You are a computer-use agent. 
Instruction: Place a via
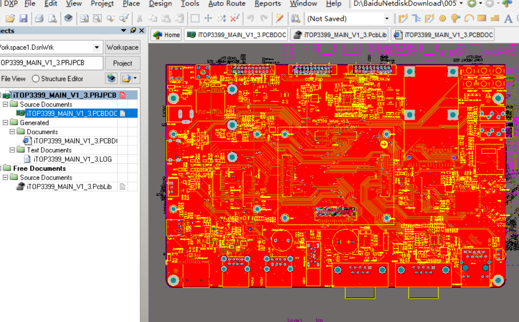coord(455,18)
